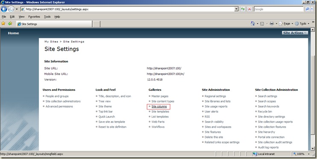Expand the address bar history dropdown
This screenshot has width=317, height=159.
(236, 9)
